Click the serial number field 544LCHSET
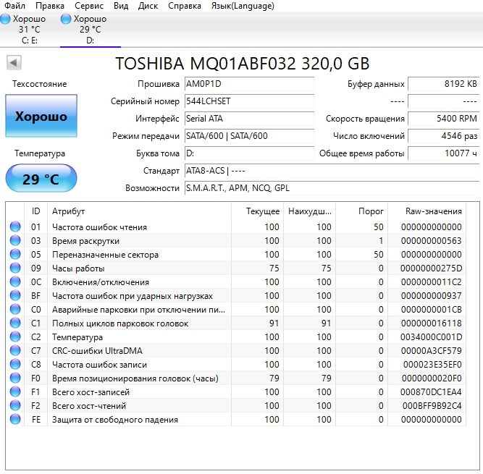This screenshot has height=474, width=483. (x=249, y=101)
